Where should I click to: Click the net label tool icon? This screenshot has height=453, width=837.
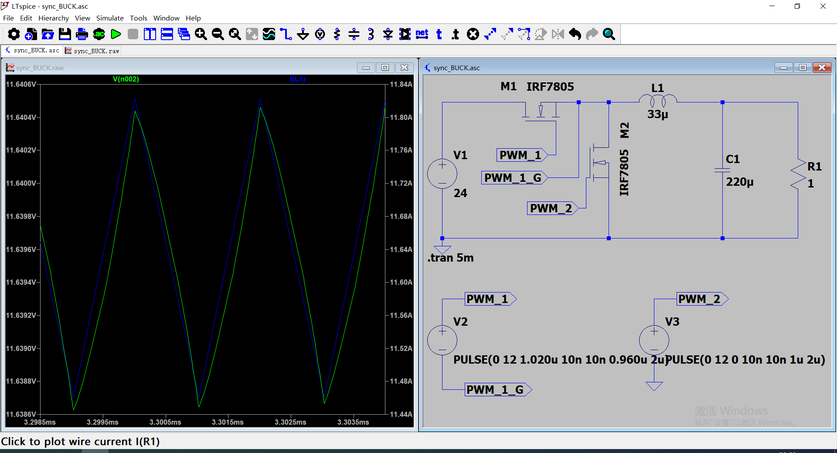[x=422, y=34]
